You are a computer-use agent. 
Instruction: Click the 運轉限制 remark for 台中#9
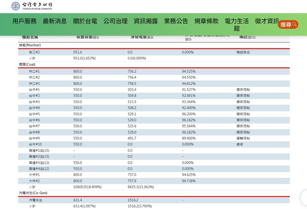tap(243, 138)
